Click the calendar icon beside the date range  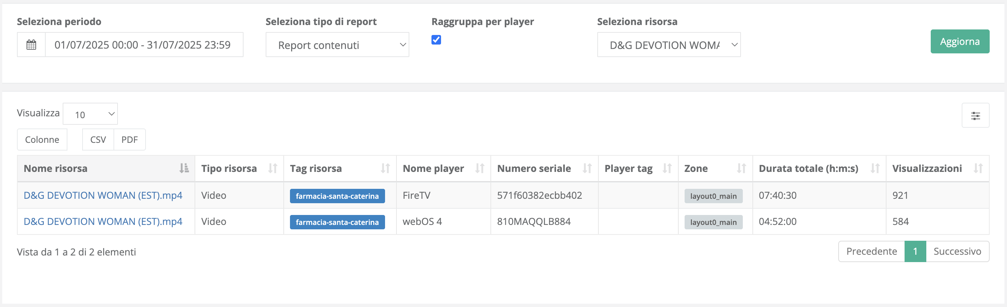[x=31, y=45]
